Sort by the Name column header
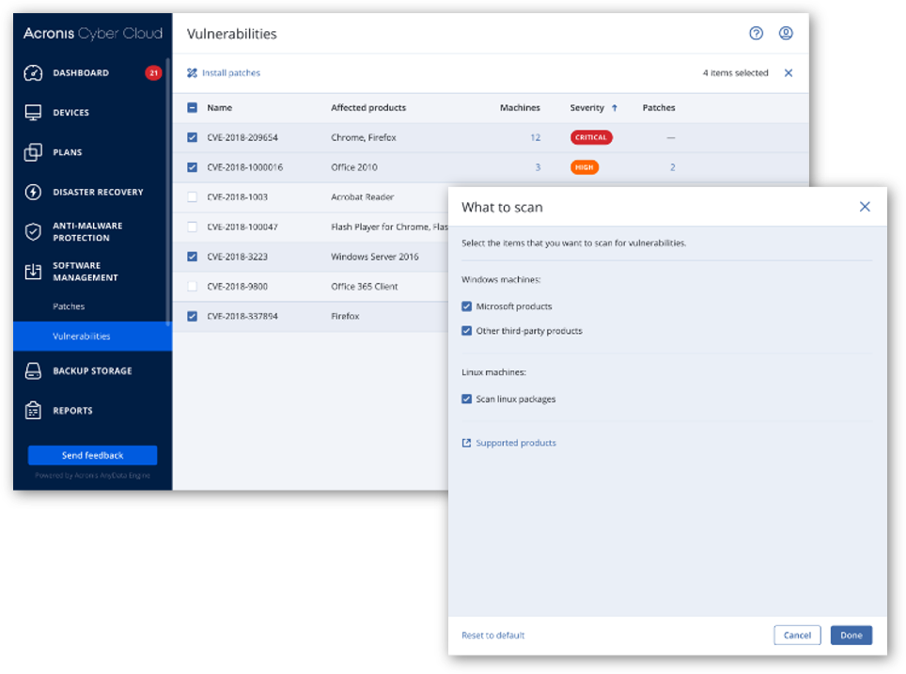 point(220,107)
